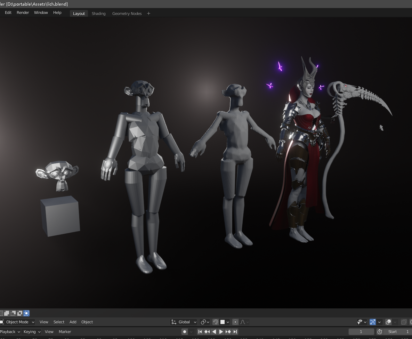412x339 pixels.
Task: Open the object visibility and selectability dropdown
Action: 362,322
